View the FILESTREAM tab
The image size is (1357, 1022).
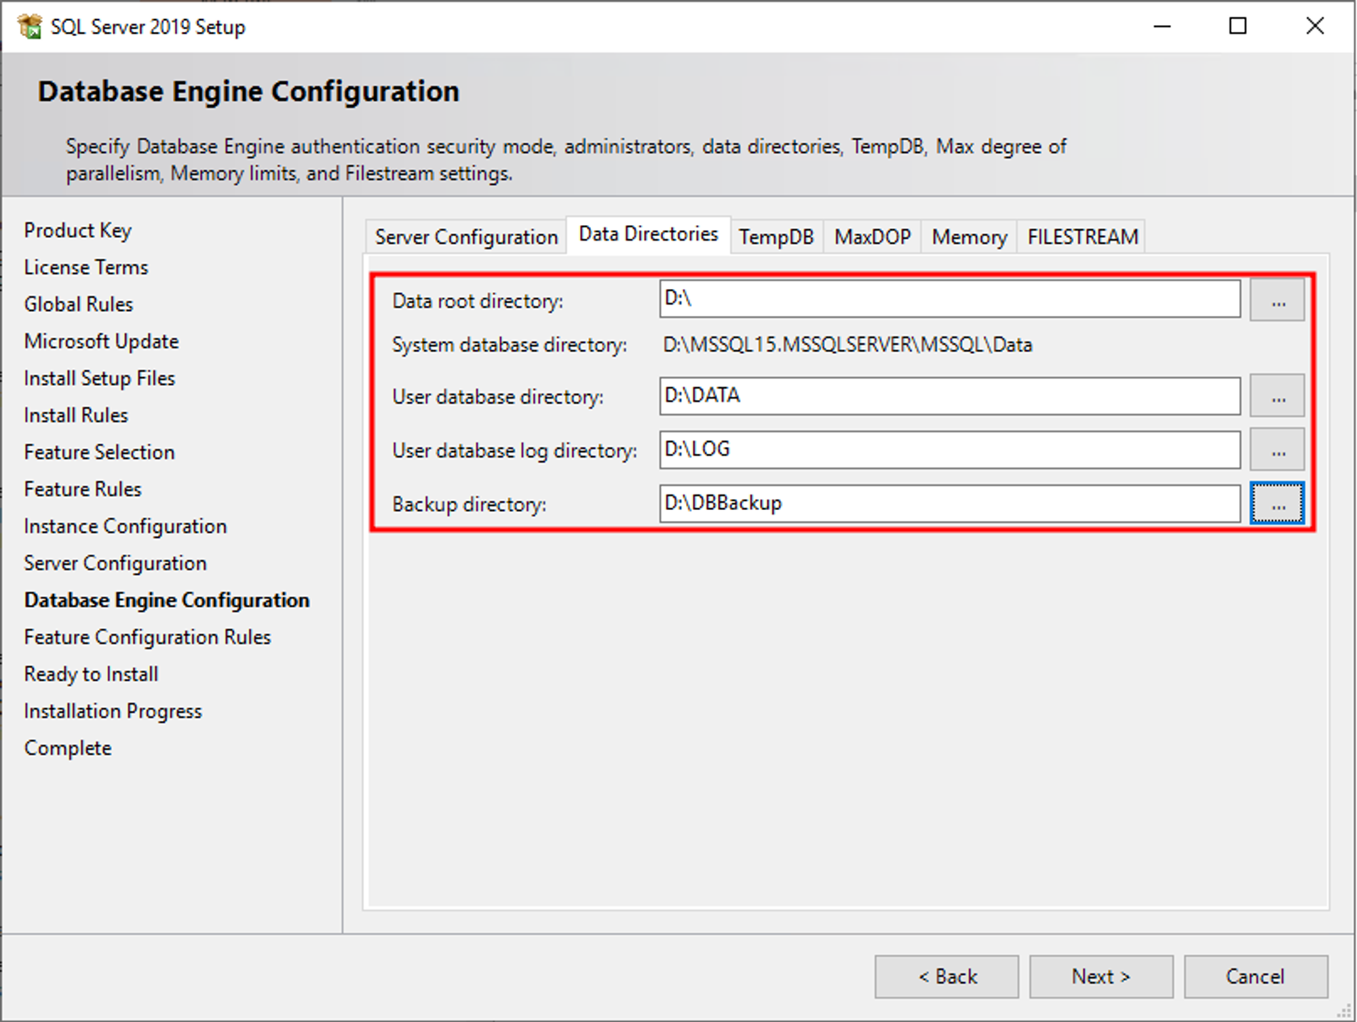coord(1082,237)
